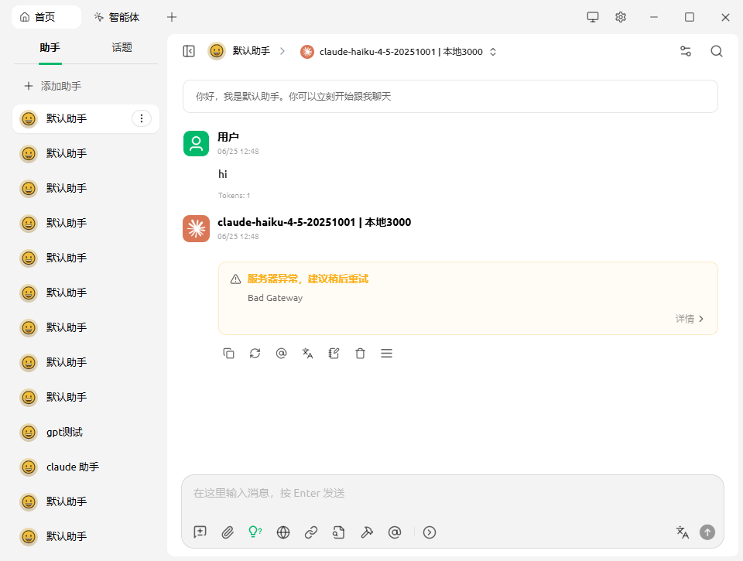The image size is (743, 561).
Task: Open the 智能体 tab
Action: (117, 17)
